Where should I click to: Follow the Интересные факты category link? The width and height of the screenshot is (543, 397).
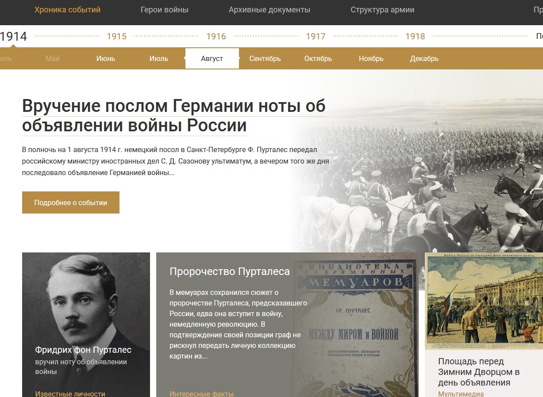[x=202, y=393]
